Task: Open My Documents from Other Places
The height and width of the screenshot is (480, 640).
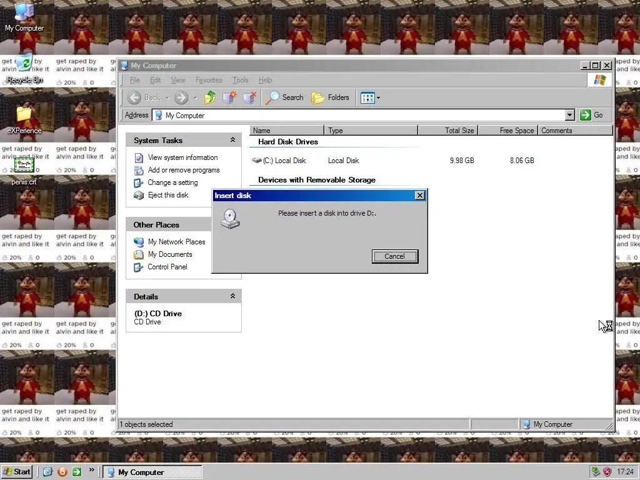Action: [x=170, y=255]
